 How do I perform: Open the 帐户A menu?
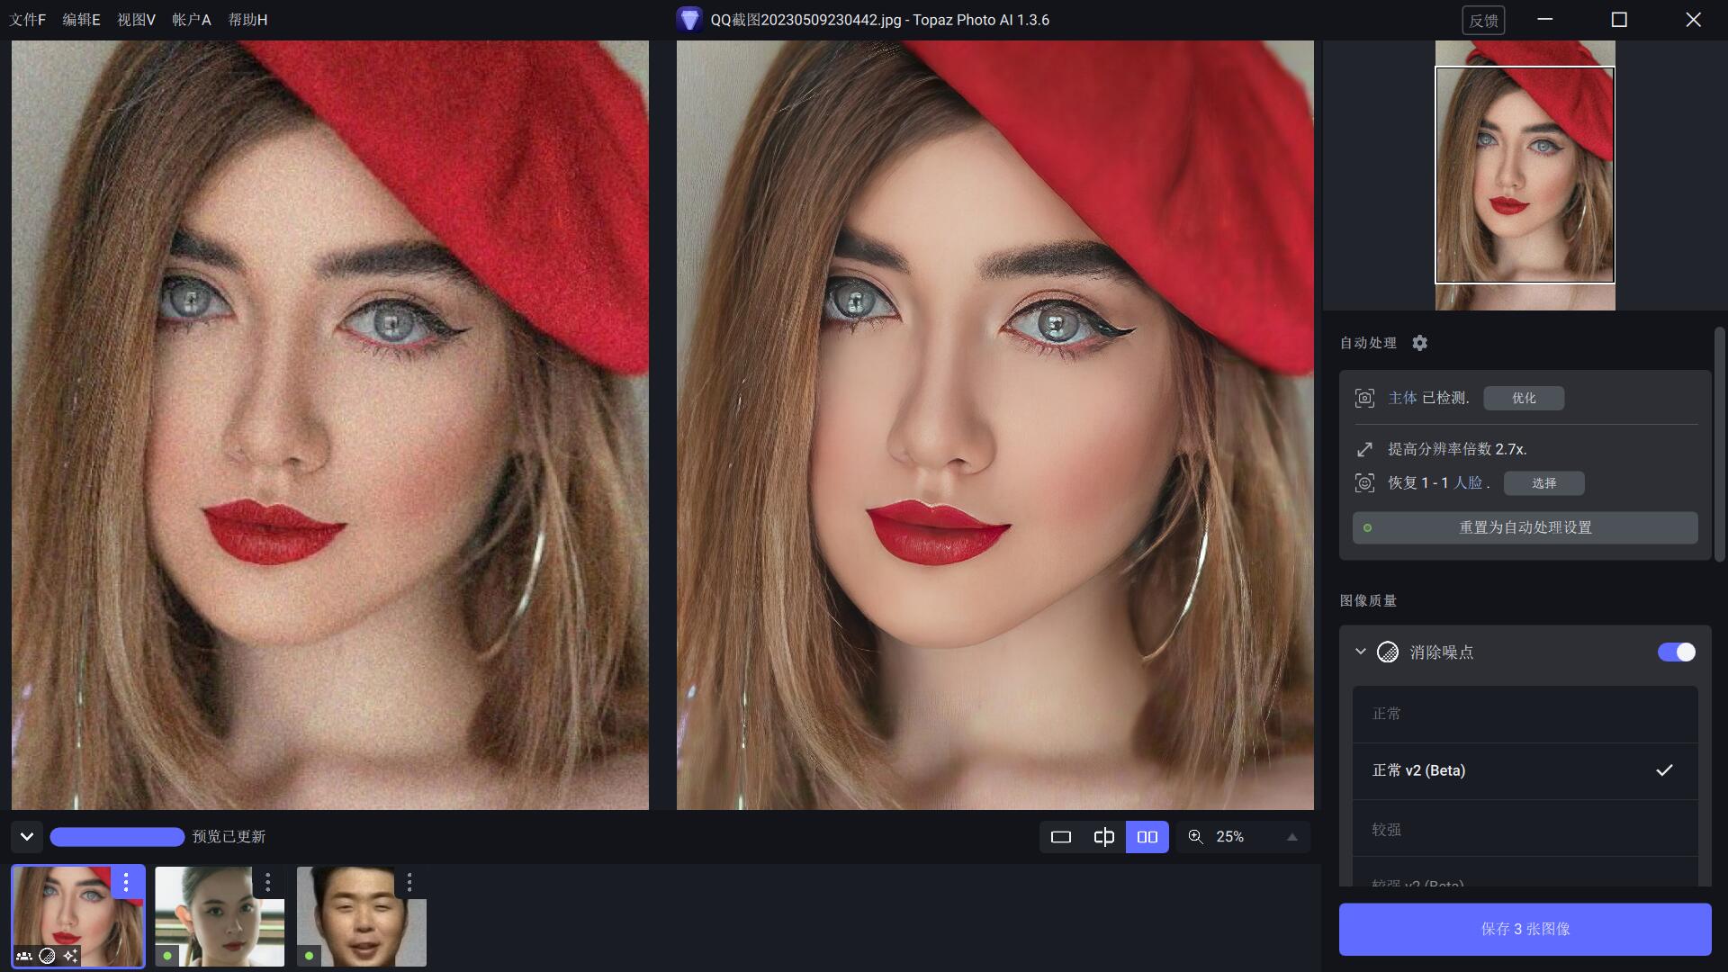[x=191, y=20]
